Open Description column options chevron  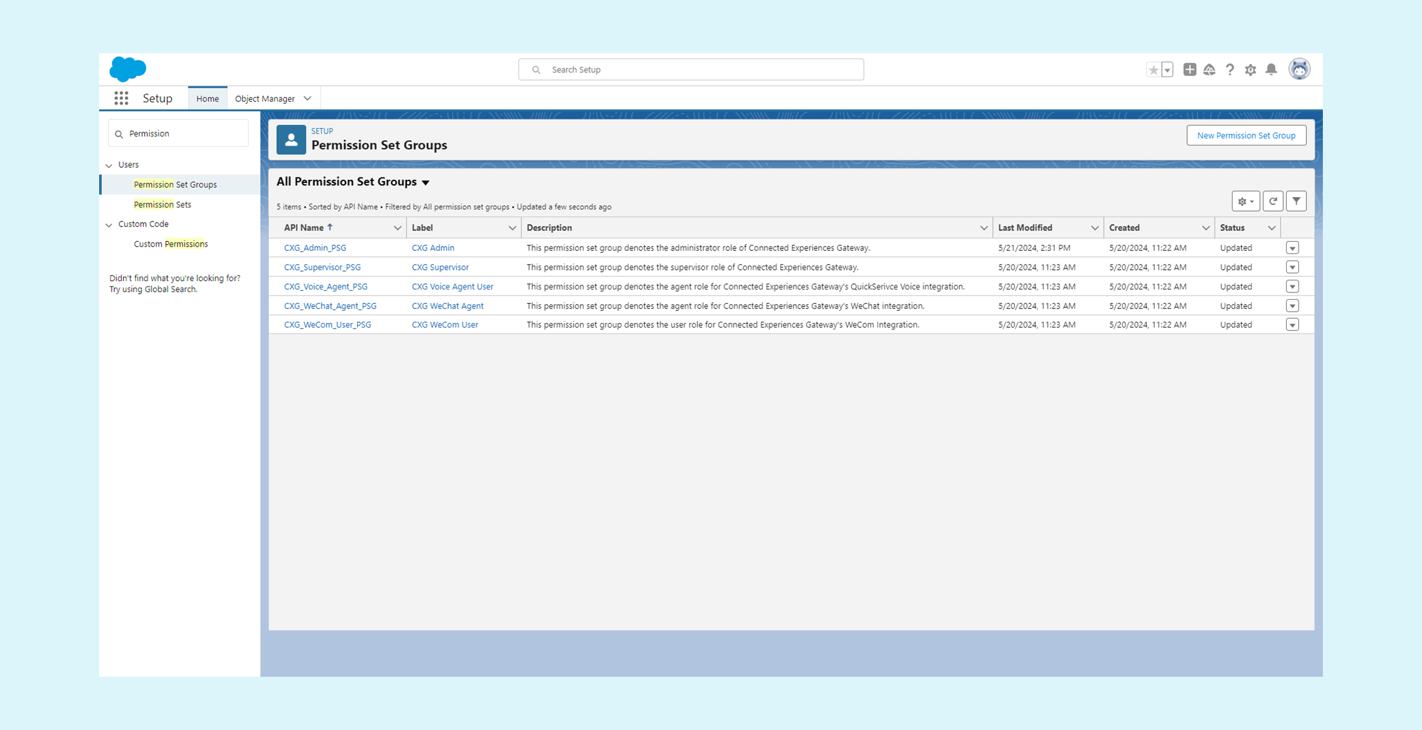(984, 228)
